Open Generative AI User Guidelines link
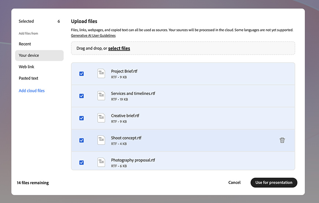319x203 pixels. click(93, 36)
